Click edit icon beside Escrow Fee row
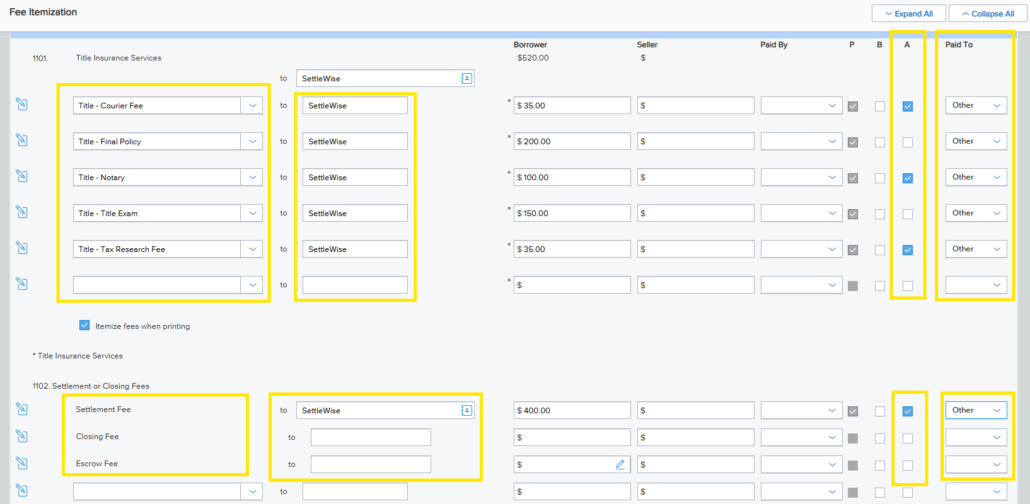Image resolution: width=1030 pixels, height=504 pixels. [x=22, y=463]
